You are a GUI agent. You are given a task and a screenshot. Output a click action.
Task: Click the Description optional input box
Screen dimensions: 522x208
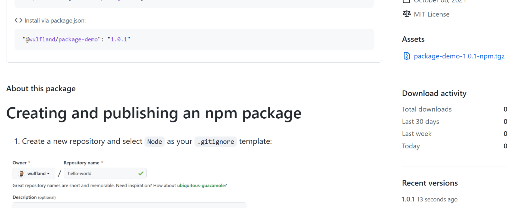129,205
